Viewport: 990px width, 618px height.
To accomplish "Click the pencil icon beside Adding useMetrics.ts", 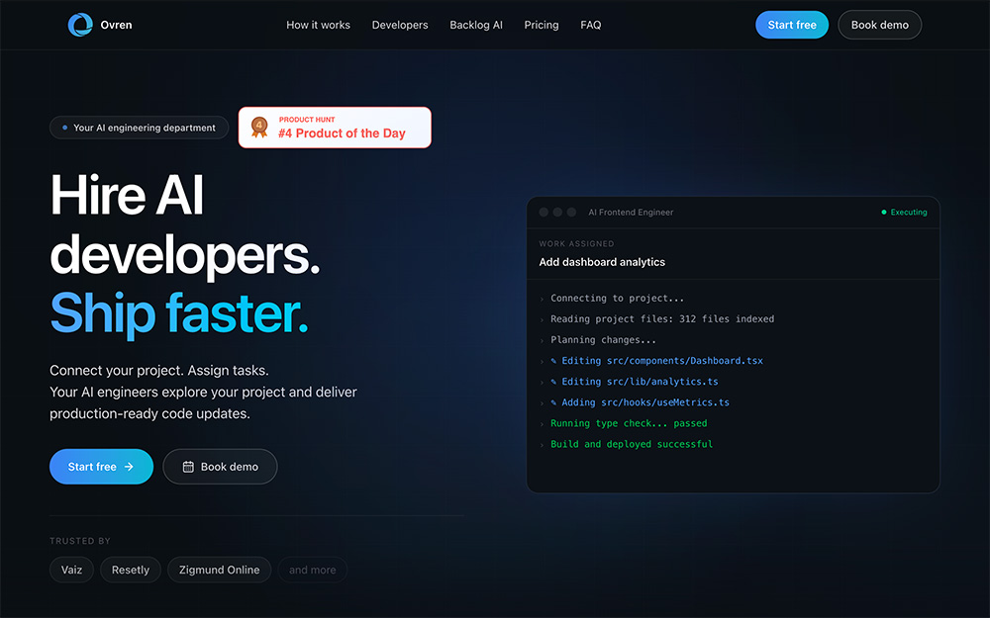I will point(553,403).
